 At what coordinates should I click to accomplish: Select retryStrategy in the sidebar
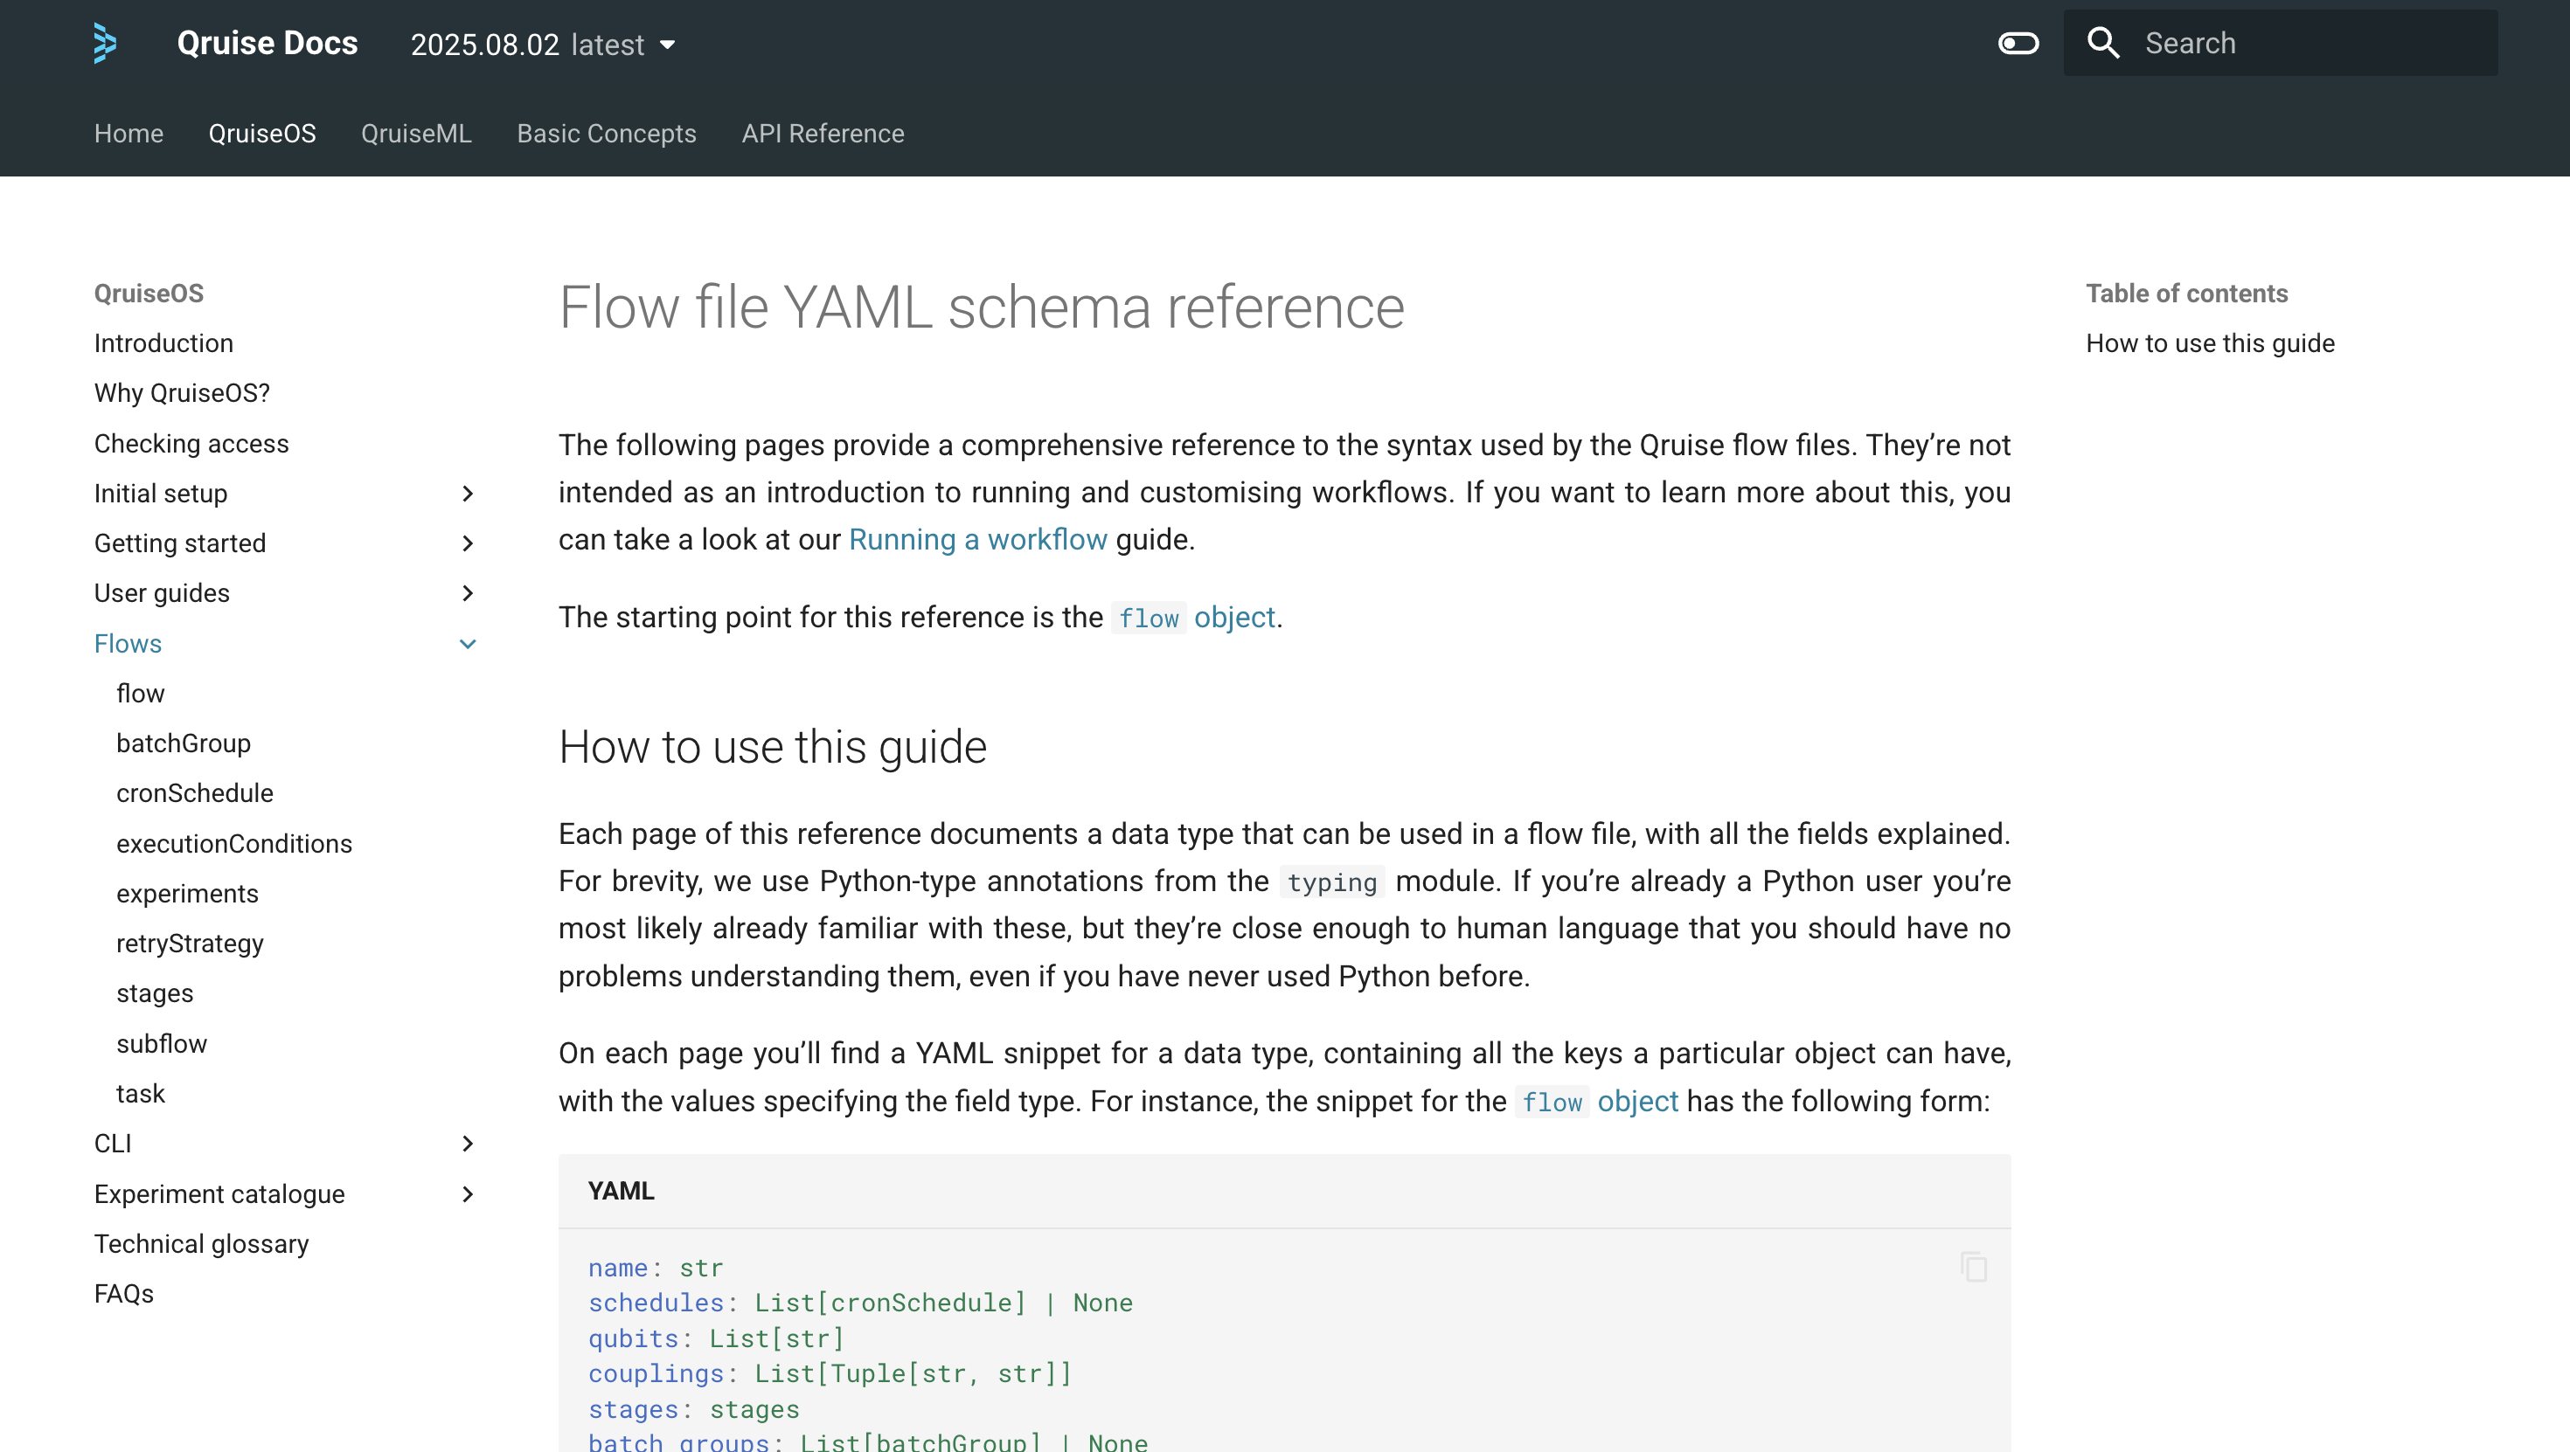point(190,944)
